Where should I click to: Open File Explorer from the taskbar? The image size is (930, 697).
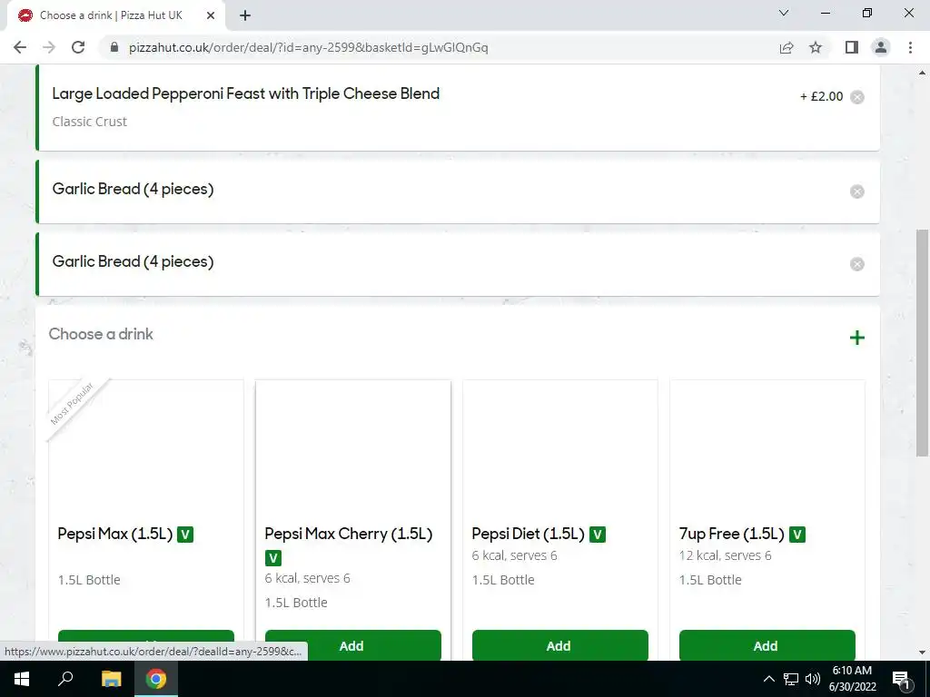coord(111,679)
